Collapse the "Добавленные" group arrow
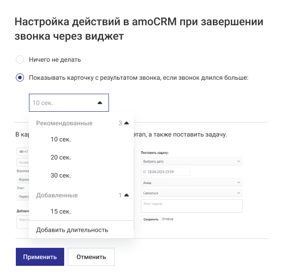Viewport: 282px width, 278px height. pyautogui.click(x=127, y=195)
